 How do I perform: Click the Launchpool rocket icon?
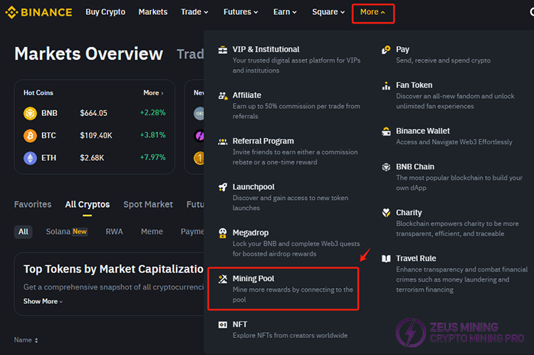(x=223, y=187)
